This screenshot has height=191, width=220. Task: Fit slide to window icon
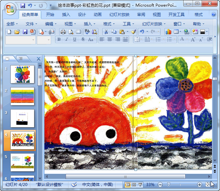point(208,185)
